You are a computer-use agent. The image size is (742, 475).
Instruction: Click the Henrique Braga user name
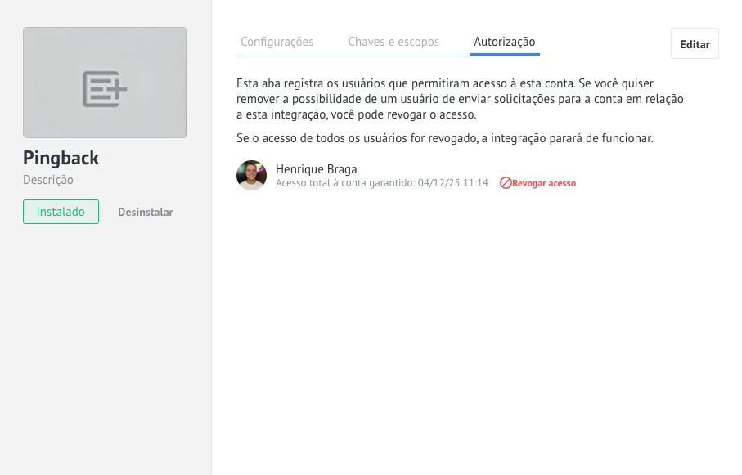coord(316,169)
